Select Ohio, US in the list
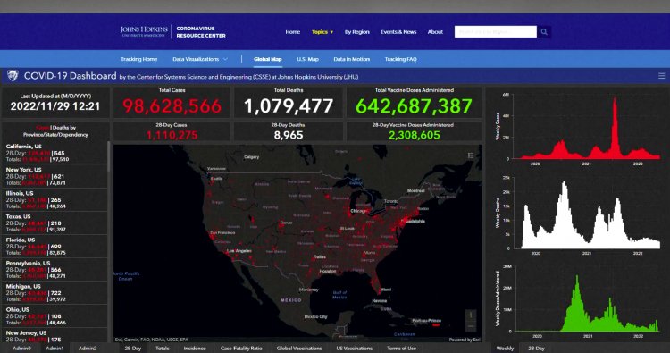 54,315
